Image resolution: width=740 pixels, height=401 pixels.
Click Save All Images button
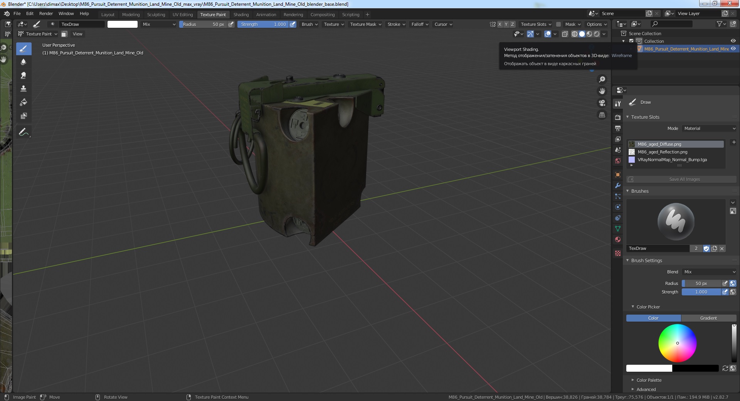tap(681, 179)
